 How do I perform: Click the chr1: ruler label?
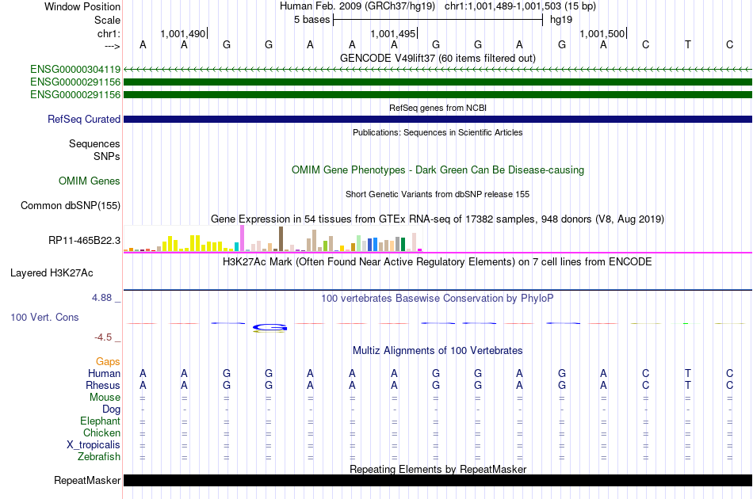109,33
